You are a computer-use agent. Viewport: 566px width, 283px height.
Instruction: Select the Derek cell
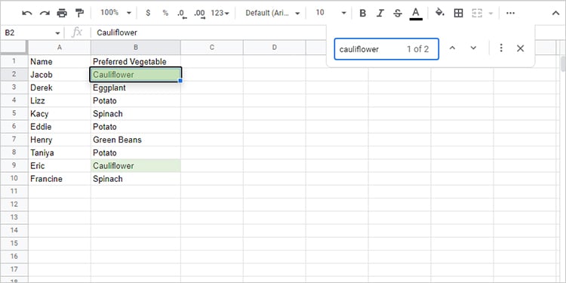(60, 88)
